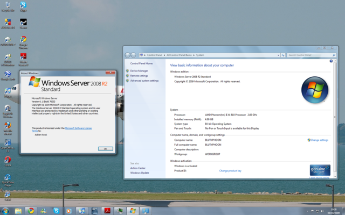Select the AMD Phenom processor text
This screenshot has height=215, width=345.
pyautogui.click(x=231, y=114)
